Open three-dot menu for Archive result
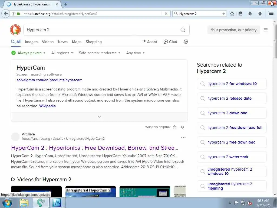277x208 pixels. pyautogui.click(x=183, y=137)
